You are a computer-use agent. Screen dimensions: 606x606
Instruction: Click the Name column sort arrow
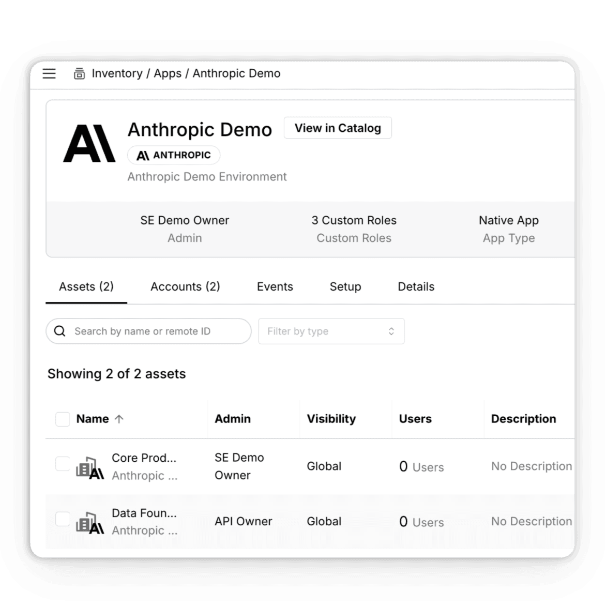pyautogui.click(x=119, y=419)
